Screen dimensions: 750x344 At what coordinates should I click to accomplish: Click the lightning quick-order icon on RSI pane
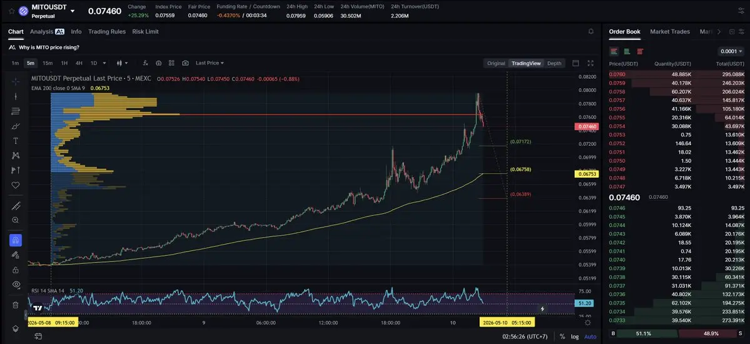542,309
